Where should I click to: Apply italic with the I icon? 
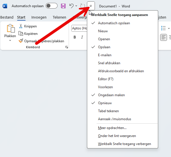(x=82, y=37)
